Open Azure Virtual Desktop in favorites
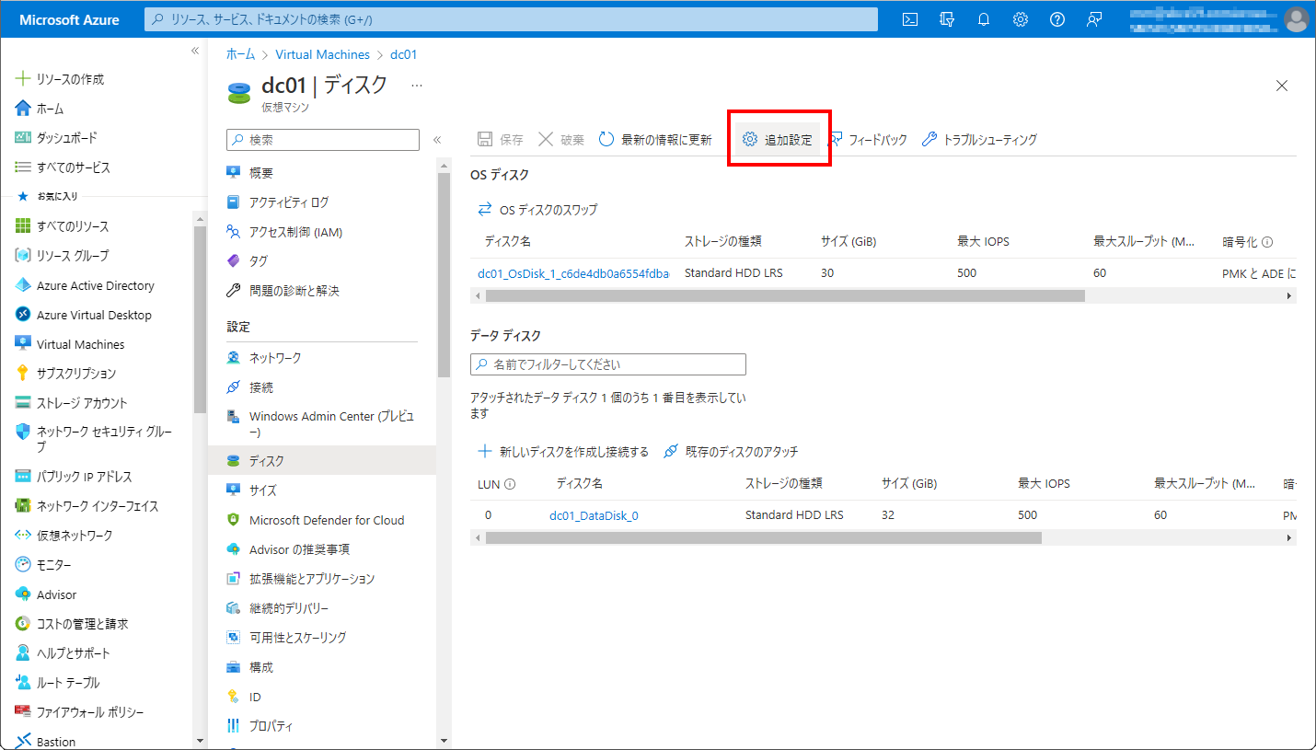Image resolution: width=1316 pixels, height=750 pixels. point(94,315)
